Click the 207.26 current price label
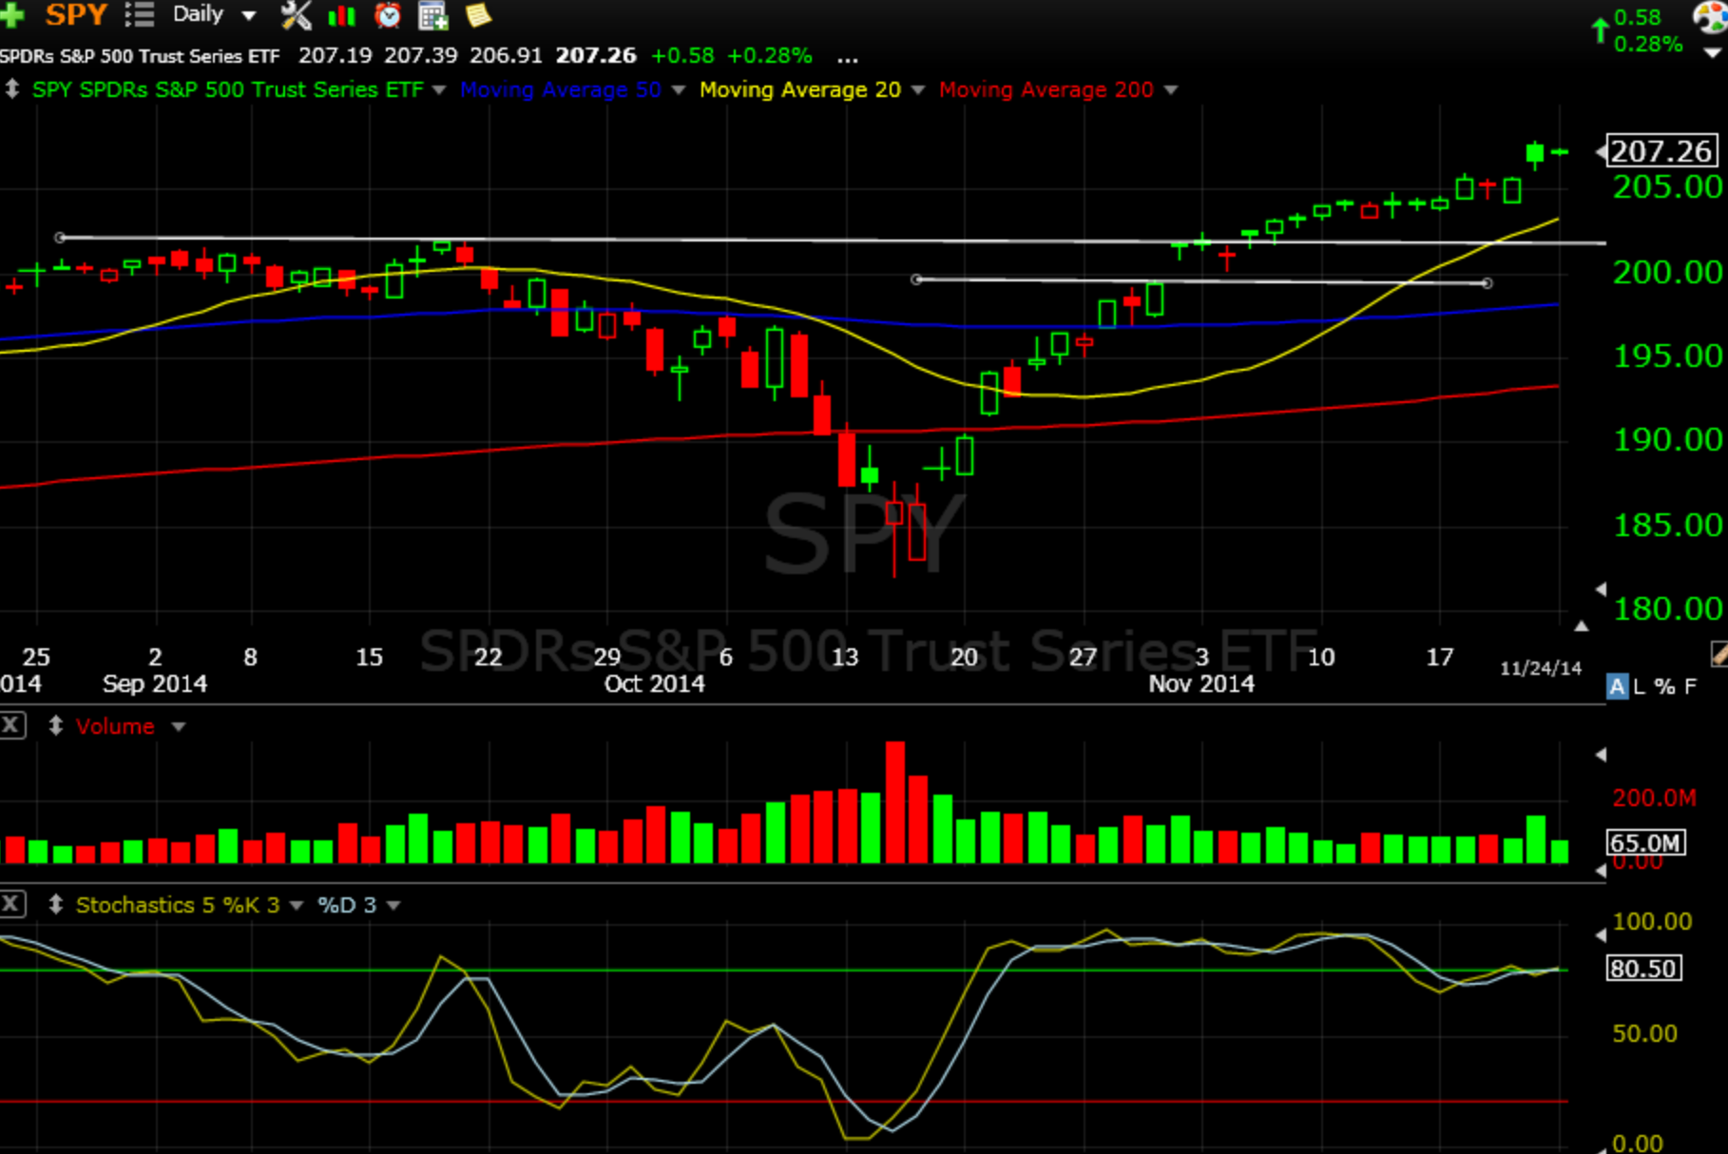This screenshot has height=1154, width=1728. click(x=1662, y=151)
